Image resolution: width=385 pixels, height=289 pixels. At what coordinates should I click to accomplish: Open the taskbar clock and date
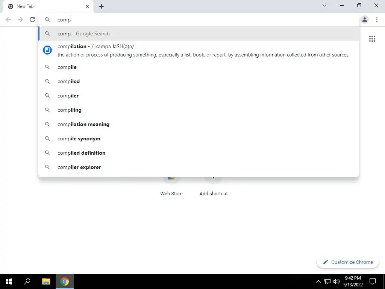[353, 281]
